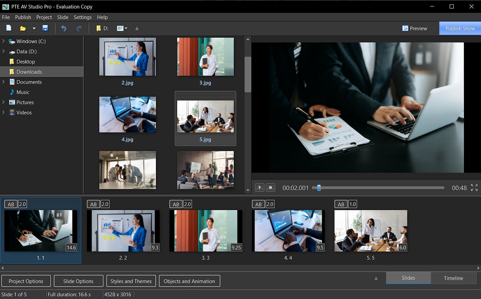Click the Preview button
This screenshot has width=481, height=299.
(x=415, y=28)
